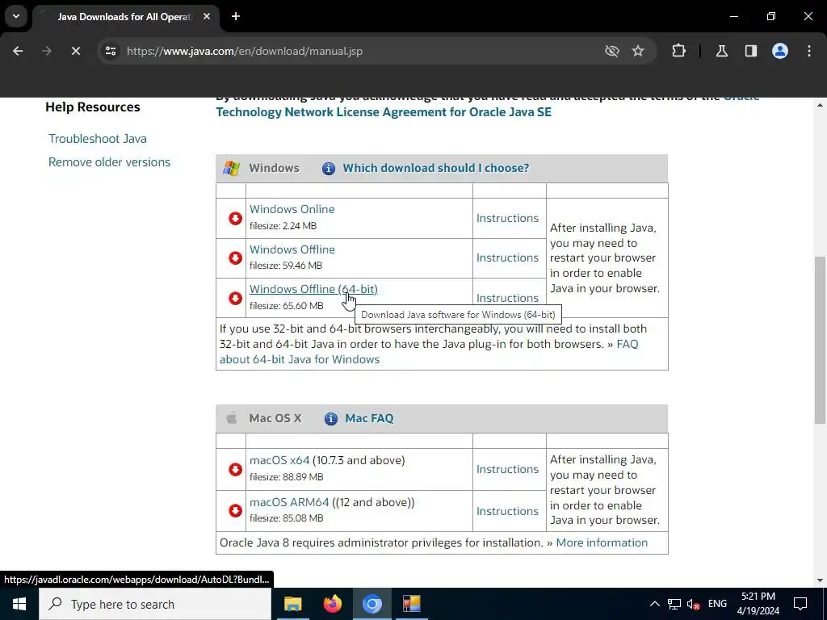Image resolution: width=827 pixels, height=620 pixels.
Task: Click the Windows Offline (64-bit) red download icon
Action: pyautogui.click(x=235, y=298)
